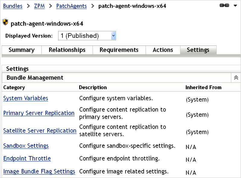Open the Relationships tab

[67, 50]
